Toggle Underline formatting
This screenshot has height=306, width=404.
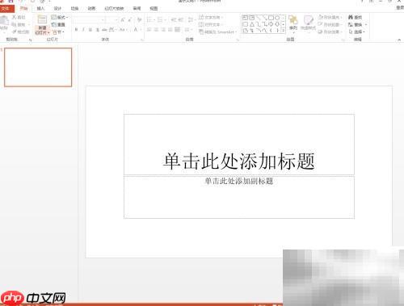pos(90,30)
